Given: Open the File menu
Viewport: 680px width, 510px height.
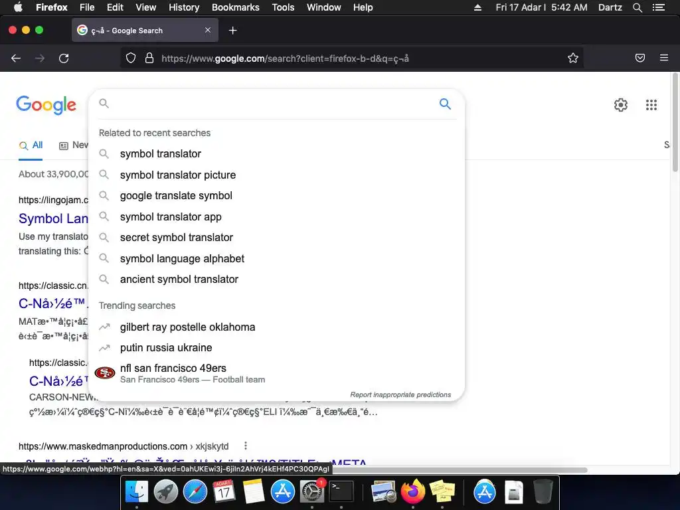Looking at the screenshot, I should pos(87,7).
